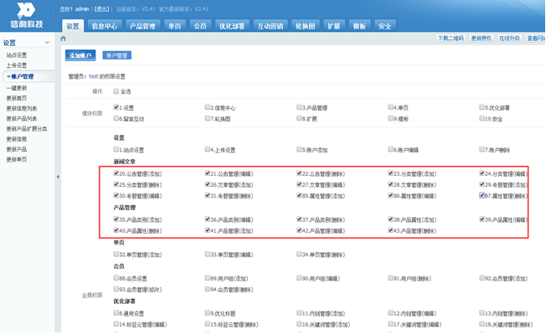Toggle the 全选 checkbox
The height and width of the screenshot is (335, 546).
(116, 91)
